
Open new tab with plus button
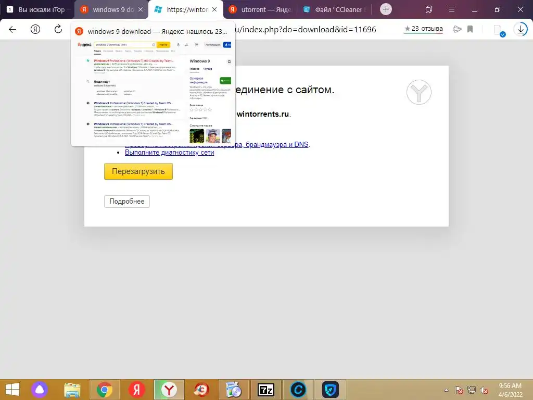tap(386, 9)
